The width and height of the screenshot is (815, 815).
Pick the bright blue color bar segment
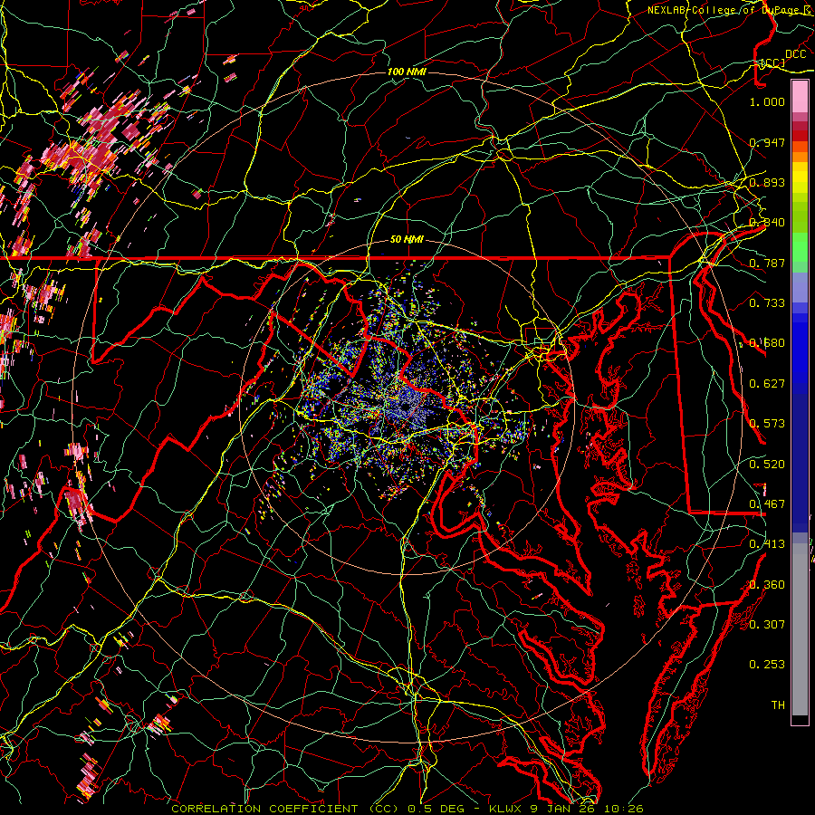coord(800,353)
